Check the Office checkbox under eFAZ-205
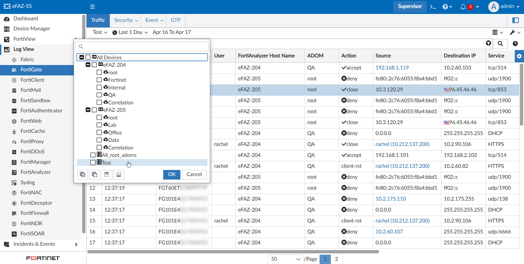This screenshot has height=264, width=524. [99, 132]
